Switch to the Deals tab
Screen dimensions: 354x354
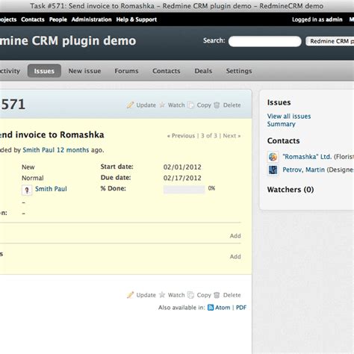[203, 71]
